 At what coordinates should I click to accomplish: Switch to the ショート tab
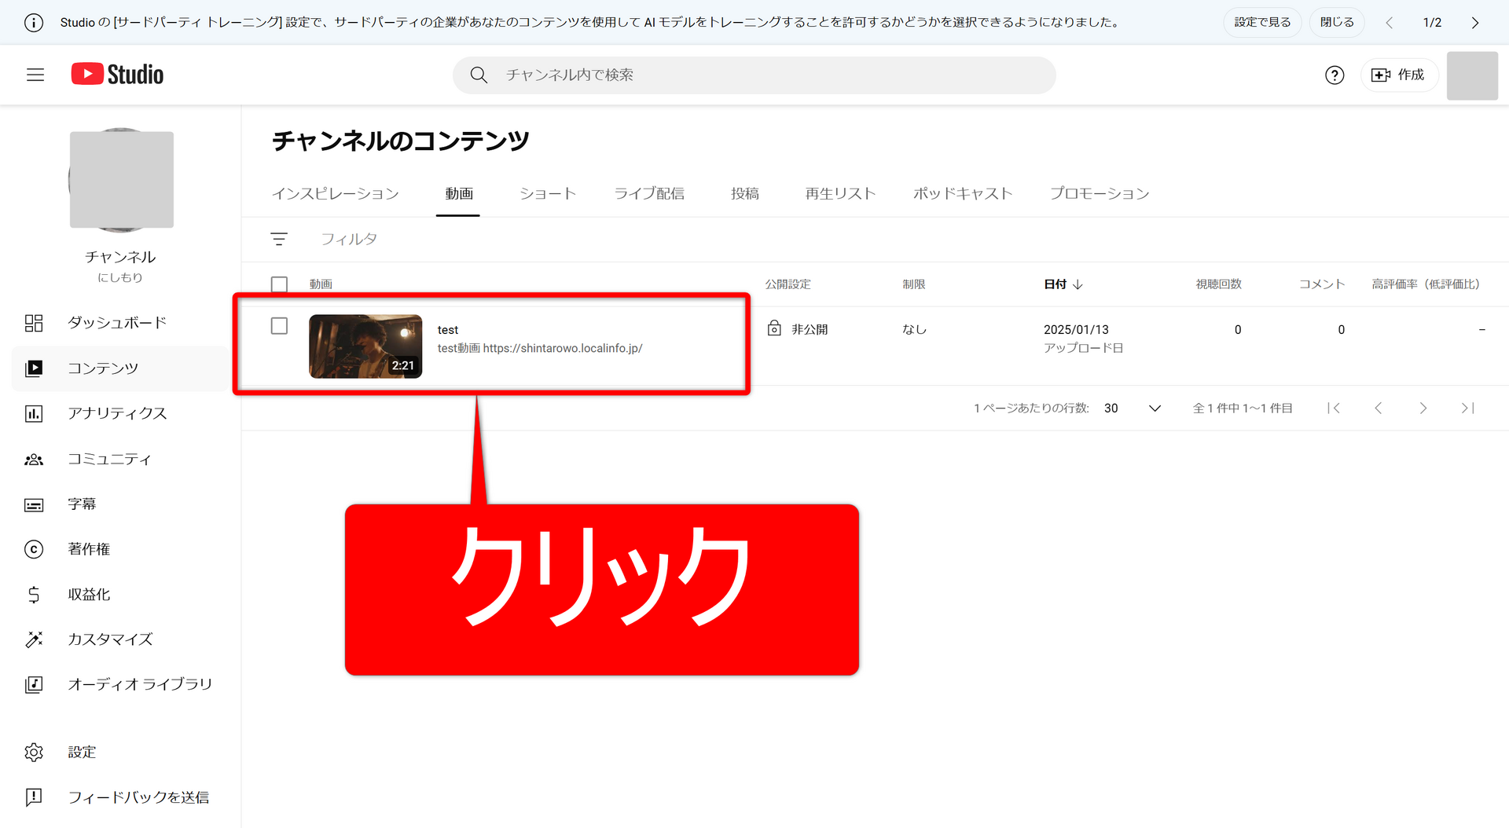(548, 193)
